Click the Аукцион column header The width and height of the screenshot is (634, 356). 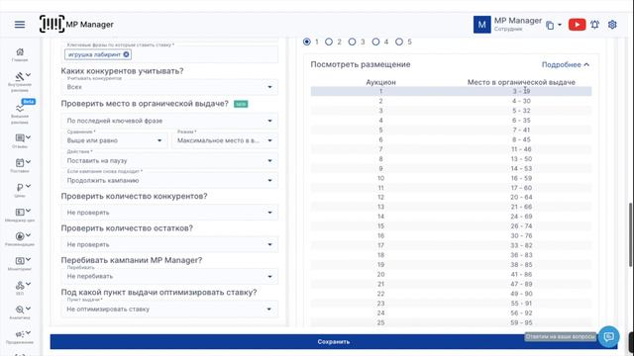380,82
